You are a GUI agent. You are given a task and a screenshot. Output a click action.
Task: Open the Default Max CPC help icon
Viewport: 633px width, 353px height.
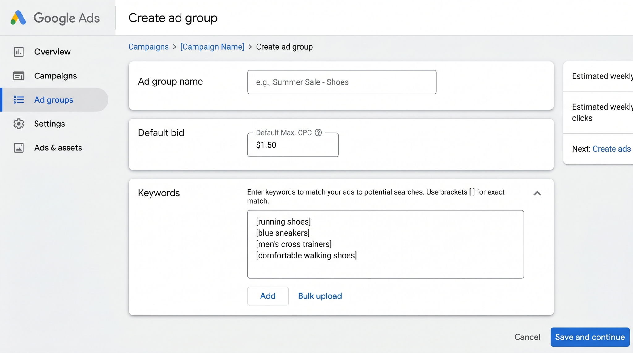pyautogui.click(x=319, y=133)
